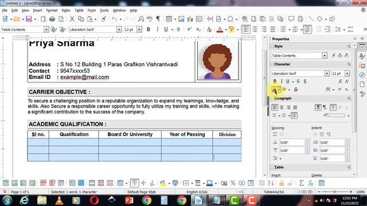Open sidebar Table Contents style dropdown
The width and height of the screenshot is (367, 206).
pos(325,56)
